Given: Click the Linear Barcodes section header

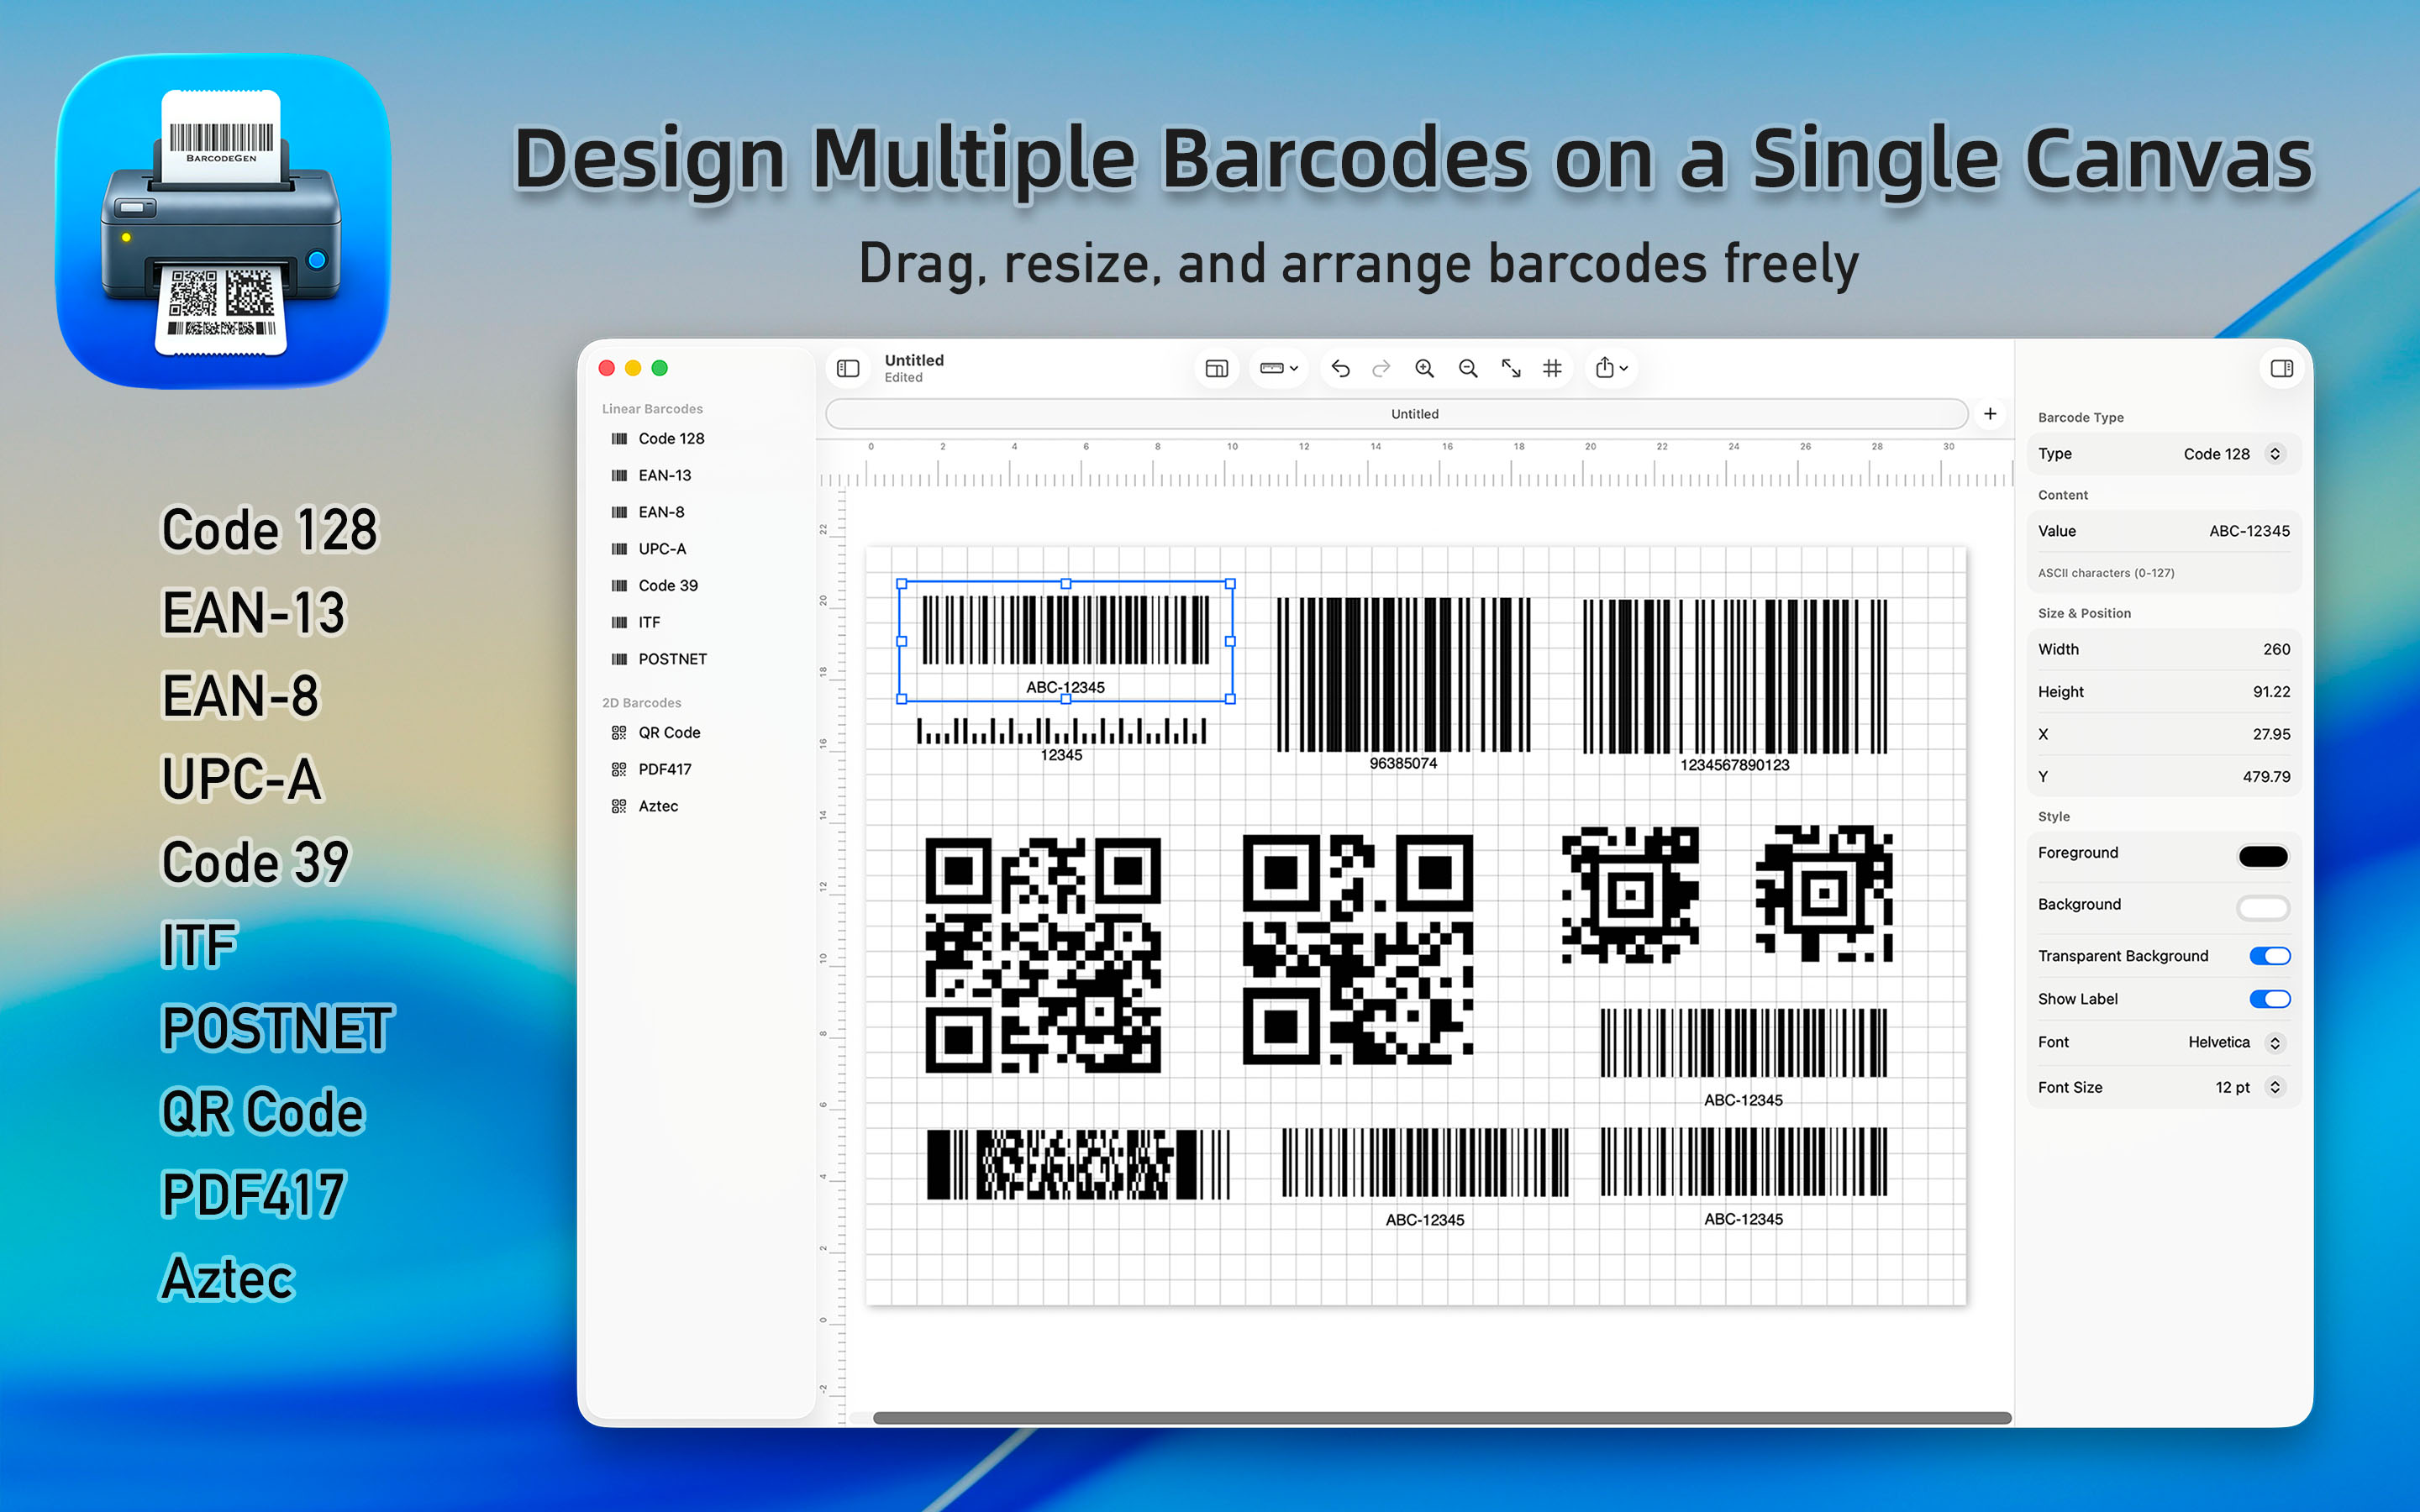Looking at the screenshot, I should [652, 409].
